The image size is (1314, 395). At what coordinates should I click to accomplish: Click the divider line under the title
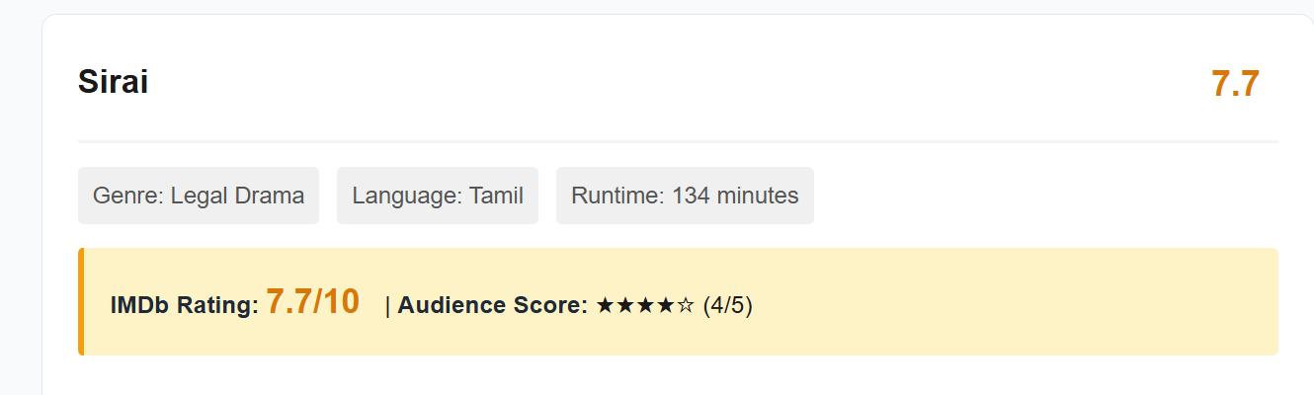(678, 141)
